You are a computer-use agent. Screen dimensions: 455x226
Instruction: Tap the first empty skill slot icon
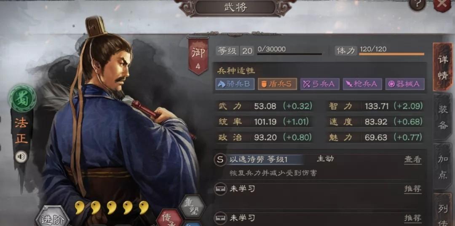pos(220,189)
